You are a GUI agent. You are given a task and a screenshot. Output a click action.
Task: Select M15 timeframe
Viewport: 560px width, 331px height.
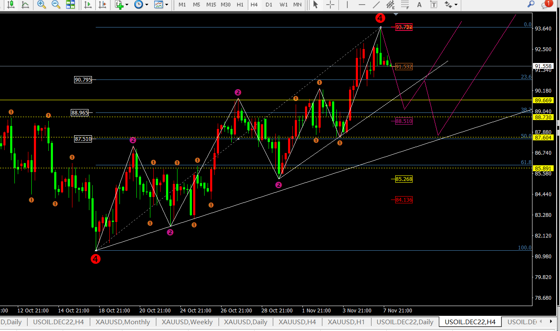pos(211,5)
